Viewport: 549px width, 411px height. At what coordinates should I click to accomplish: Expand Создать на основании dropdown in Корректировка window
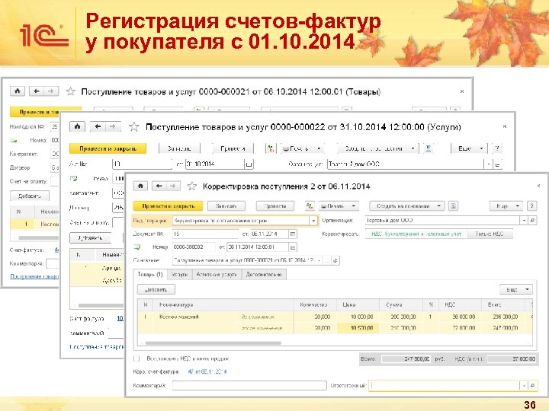(x=439, y=206)
